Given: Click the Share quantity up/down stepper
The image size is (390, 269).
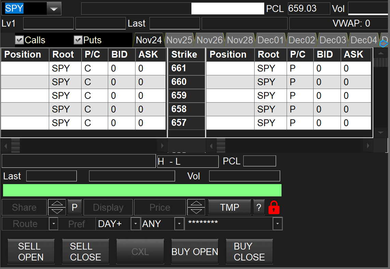Looking at the screenshot, I should pyautogui.click(x=57, y=207).
